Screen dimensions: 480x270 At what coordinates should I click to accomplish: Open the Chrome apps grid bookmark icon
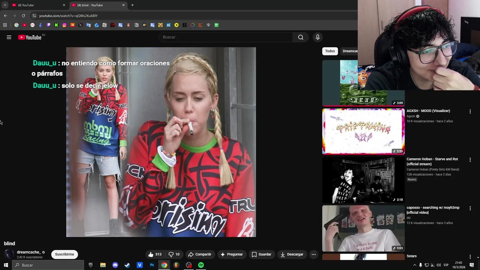tap(5, 25)
